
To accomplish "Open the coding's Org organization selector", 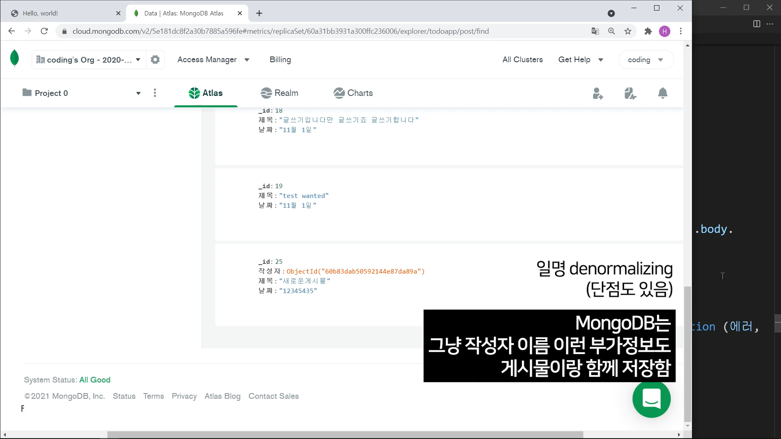I will tap(89, 60).
